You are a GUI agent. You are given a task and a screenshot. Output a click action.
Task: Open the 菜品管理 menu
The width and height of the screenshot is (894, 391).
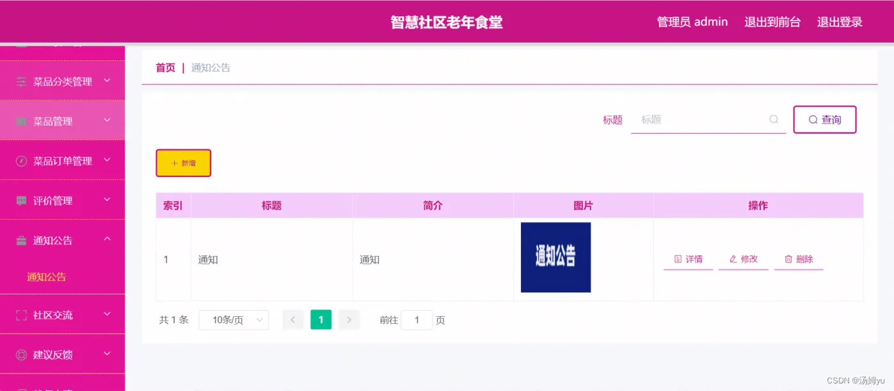tap(63, 121)
